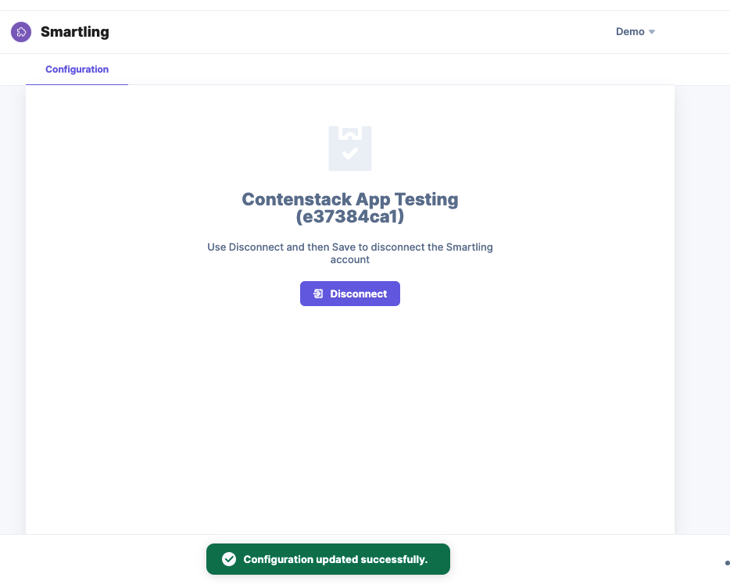Image resolution: width=730 pixels, height=588 pixels.
Task: Expand the account selector in the top bar
Action: click(x=635, y=32)
